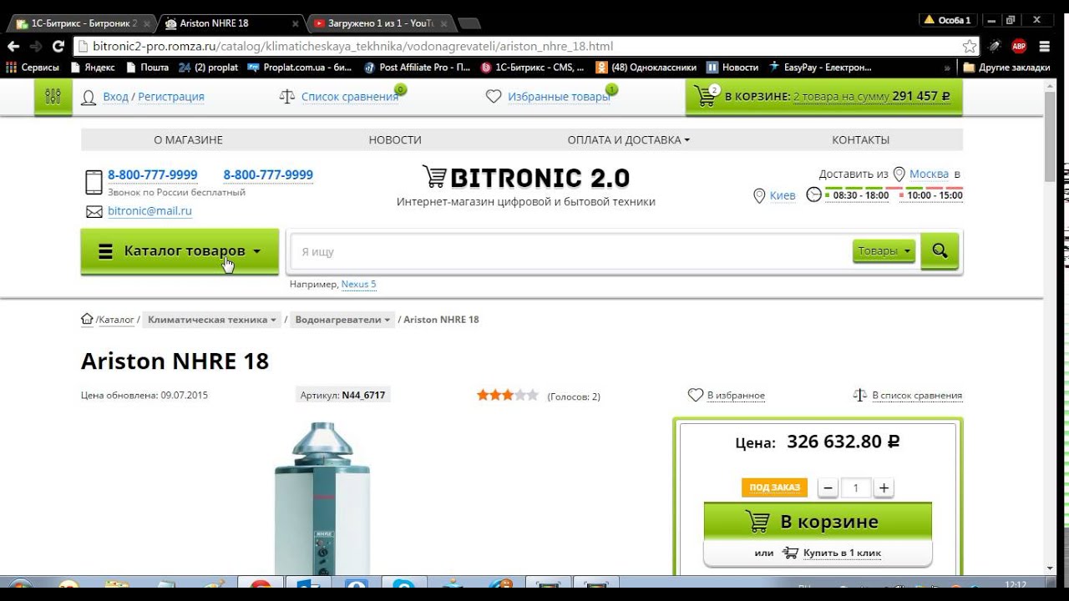
Task: Reload the page in the browser
Action: (57, 47)
